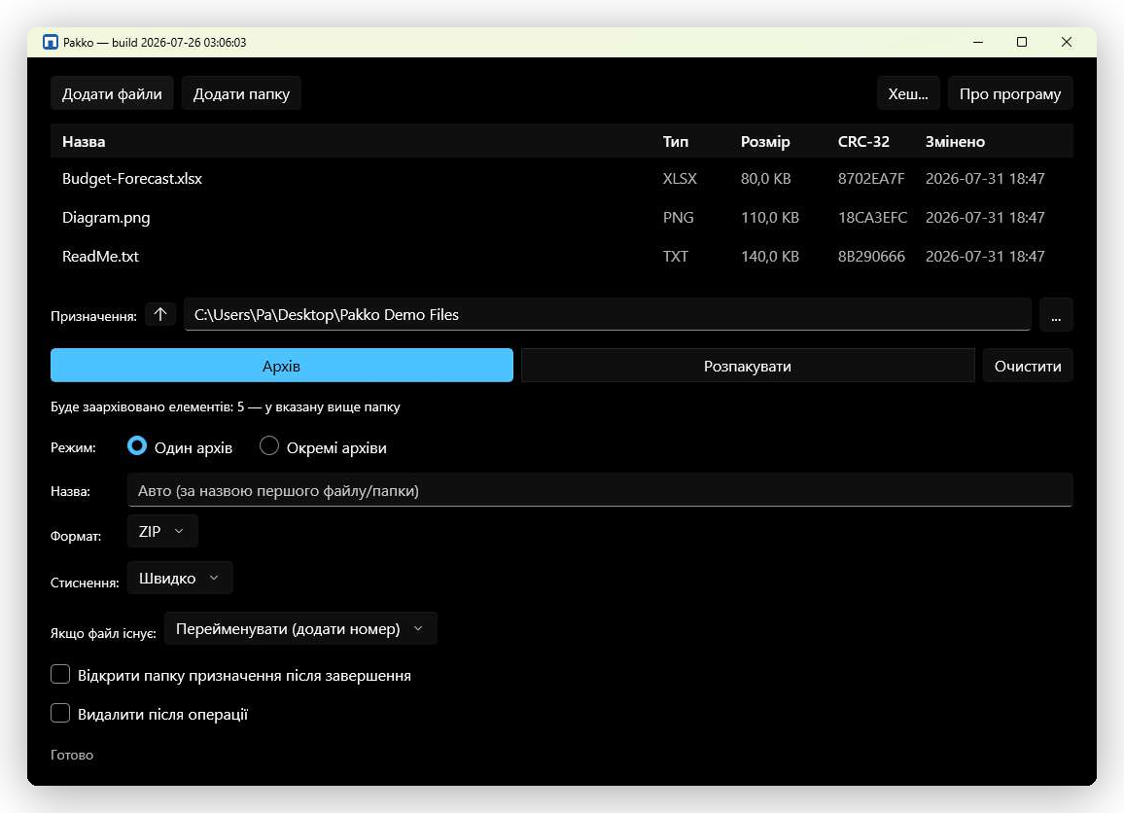Maximize the Pakko window
Viewport: 1124px width, 813px height.
[1022, 42]
